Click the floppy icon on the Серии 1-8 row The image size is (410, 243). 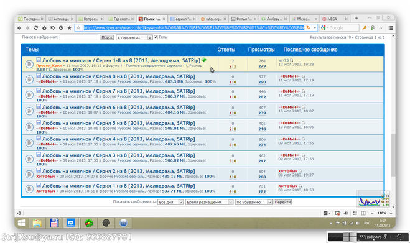click(x=39, y=60)
